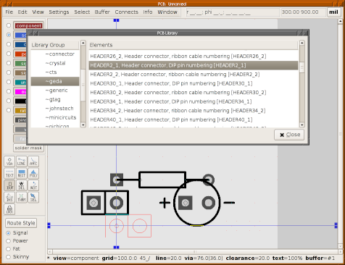This screenshot has height=265, width=345.
Task: Click up arrow of canvas vertical scrollbar
Action: 341,21
